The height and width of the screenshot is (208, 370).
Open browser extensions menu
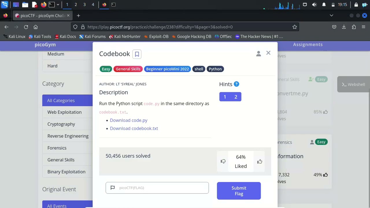[354, 27]
